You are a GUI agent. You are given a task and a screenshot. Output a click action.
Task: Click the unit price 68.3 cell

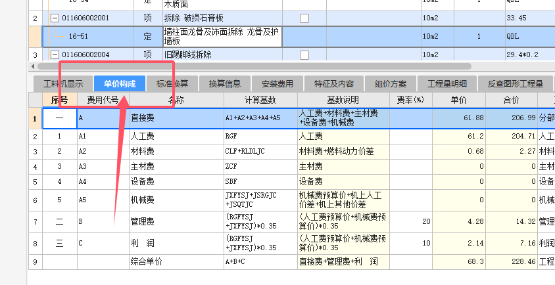point(459,262)
